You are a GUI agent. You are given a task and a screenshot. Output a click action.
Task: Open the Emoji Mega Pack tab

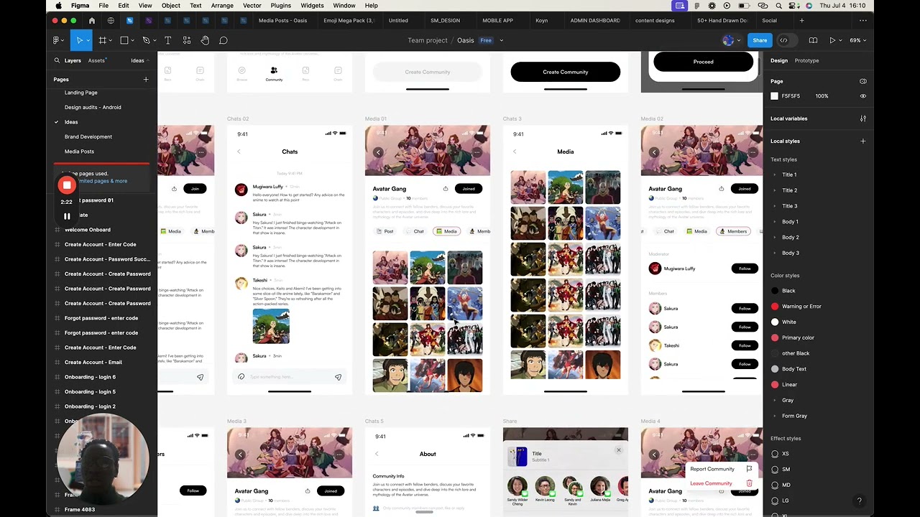[349, 21]
